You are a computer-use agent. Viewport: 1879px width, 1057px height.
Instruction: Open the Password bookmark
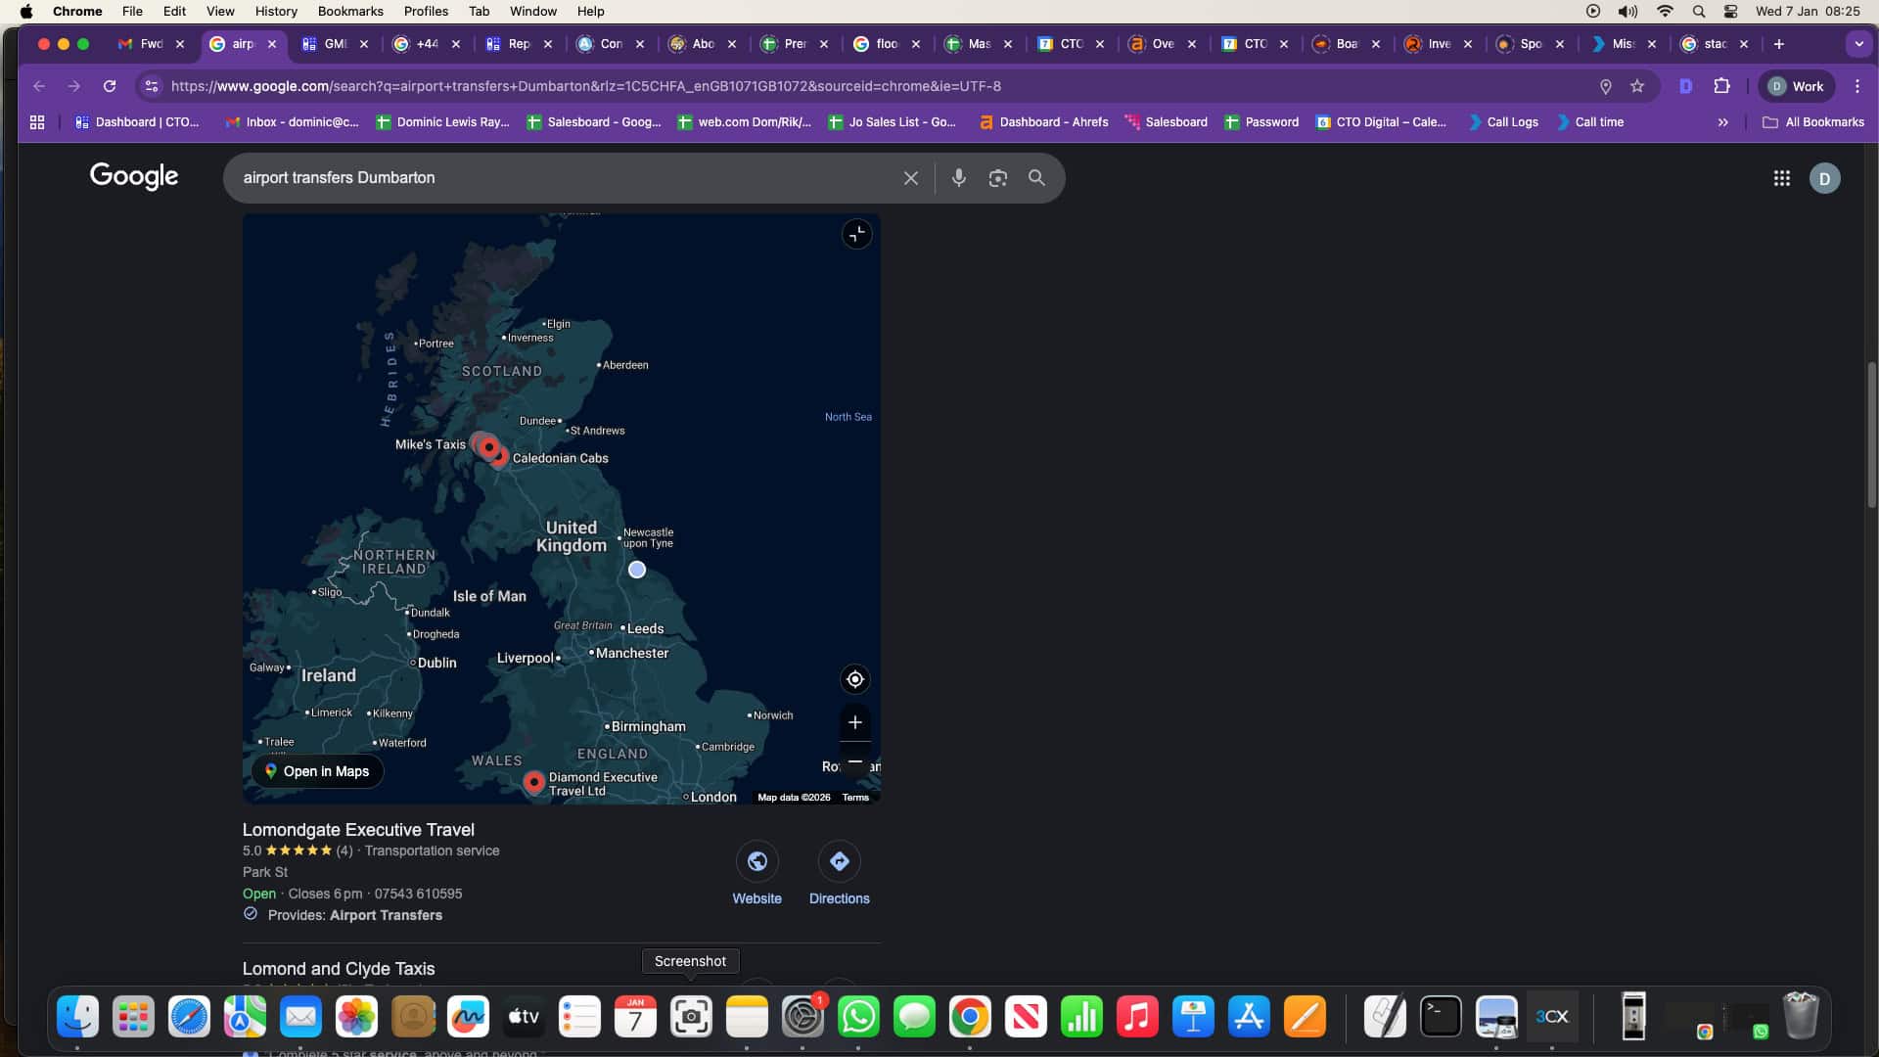click(x=1261, y=122)
